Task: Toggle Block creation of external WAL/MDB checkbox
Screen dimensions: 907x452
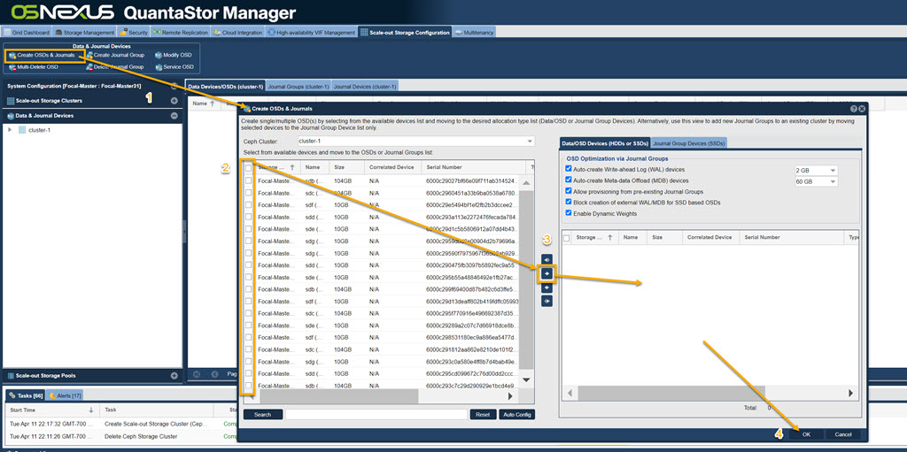Action: [x=569, y=203]
